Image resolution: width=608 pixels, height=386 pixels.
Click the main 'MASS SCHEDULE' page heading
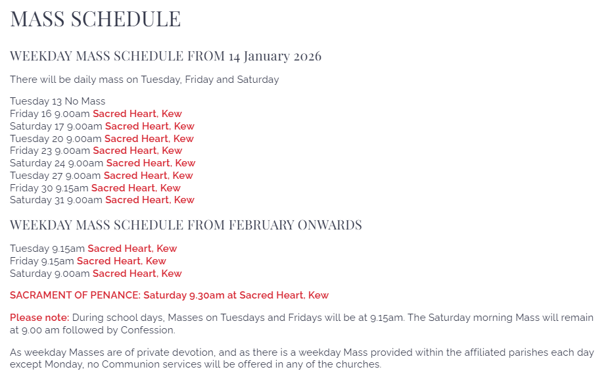coord(95,18)
